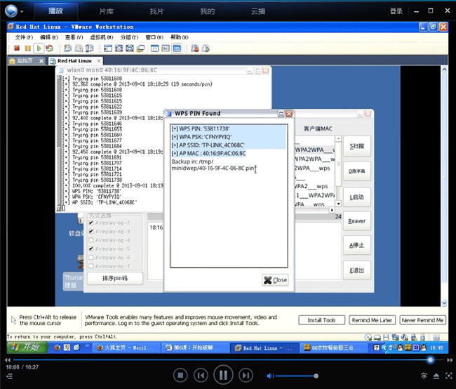Enable the Aireplay-ng -7 checkbox
456x389 pixels.
pyautogui.click(x=91, y=266)
